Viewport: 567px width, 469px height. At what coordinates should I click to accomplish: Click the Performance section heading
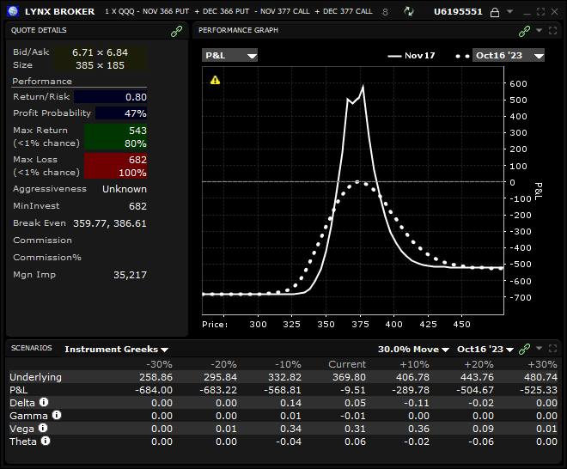[x=42, y=82]
